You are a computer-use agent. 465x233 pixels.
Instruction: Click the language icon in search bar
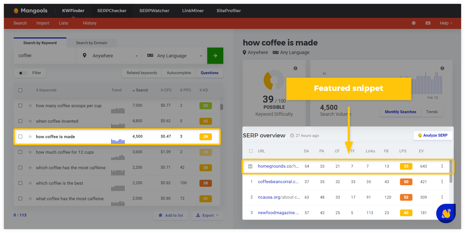point(150,56)
